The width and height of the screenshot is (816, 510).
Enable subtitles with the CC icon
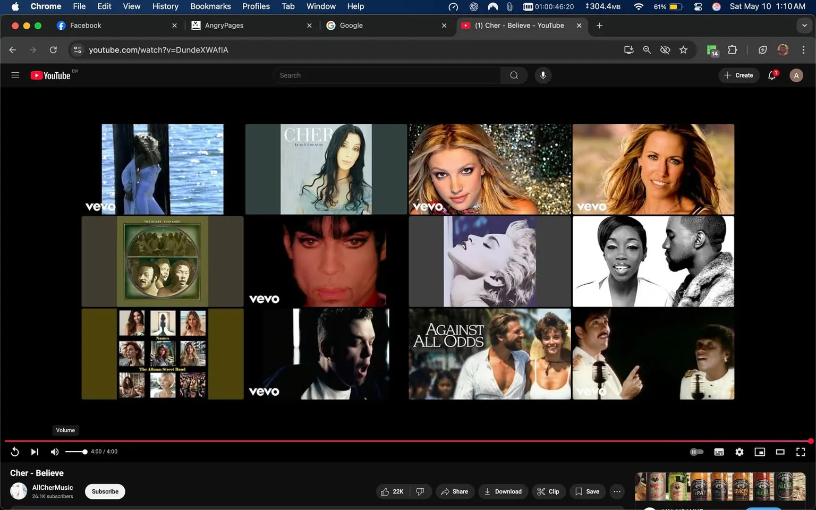(x=719, y=452)
